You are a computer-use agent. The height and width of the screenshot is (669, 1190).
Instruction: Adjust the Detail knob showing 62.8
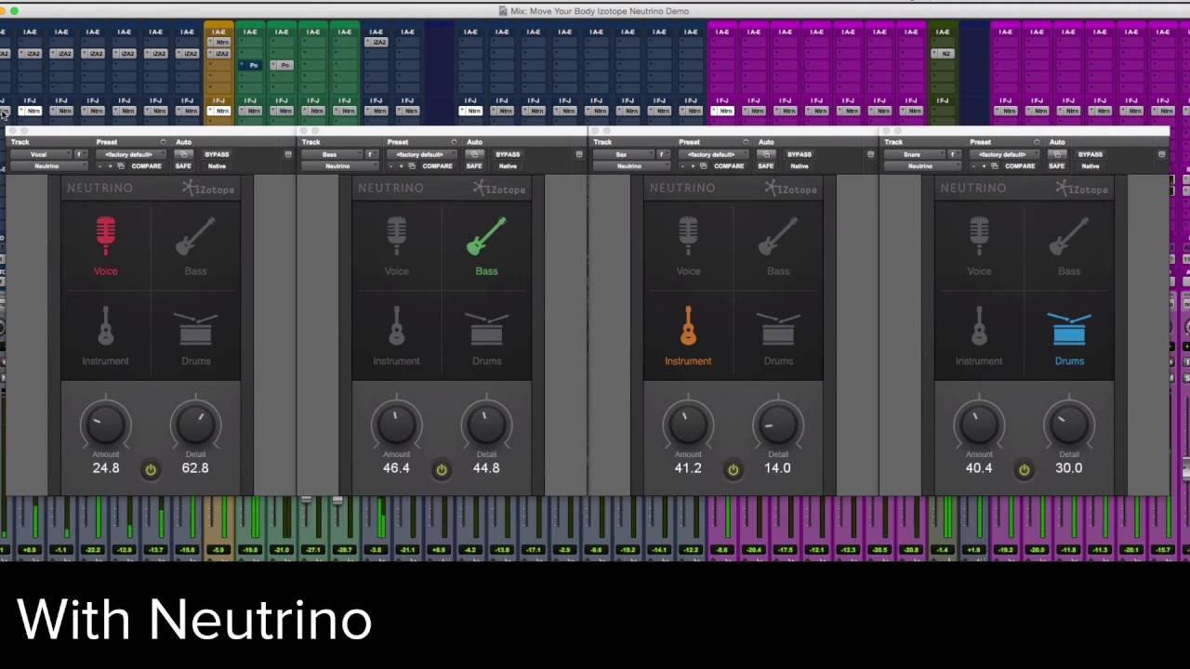coord(195,426)
